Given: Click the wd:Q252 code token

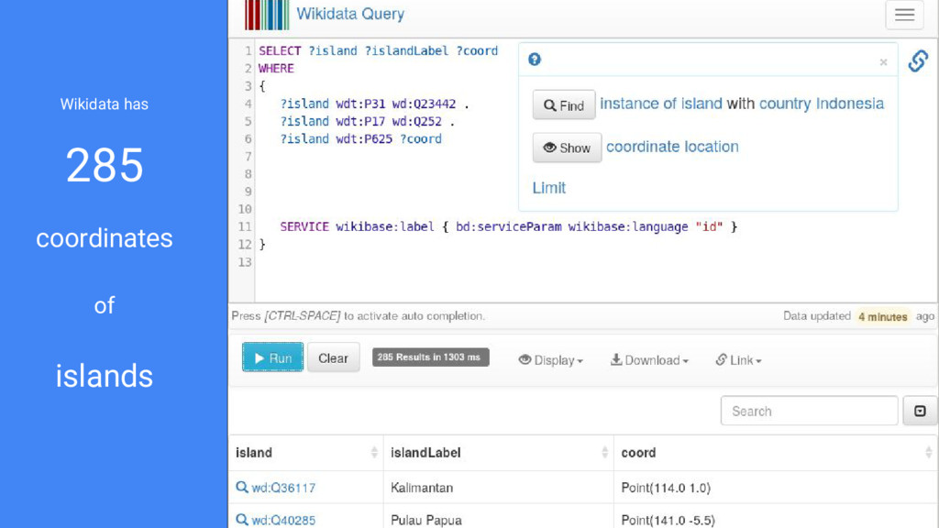Looking at the screenshot, I should point(416,122).
